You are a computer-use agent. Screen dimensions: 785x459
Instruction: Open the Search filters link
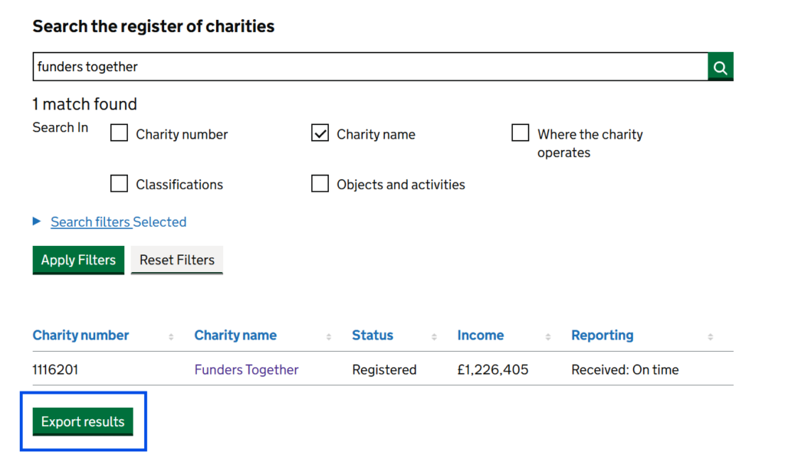pos(90,222)
